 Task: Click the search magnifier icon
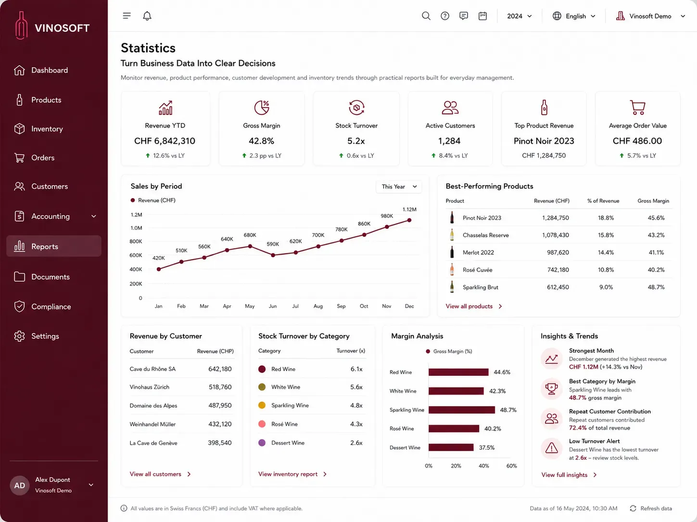(x=426, y=16)
